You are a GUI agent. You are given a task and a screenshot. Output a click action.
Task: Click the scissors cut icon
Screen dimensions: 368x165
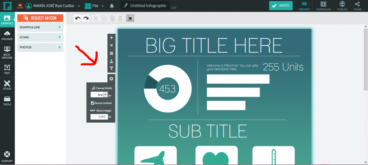(x=96, y=18)
